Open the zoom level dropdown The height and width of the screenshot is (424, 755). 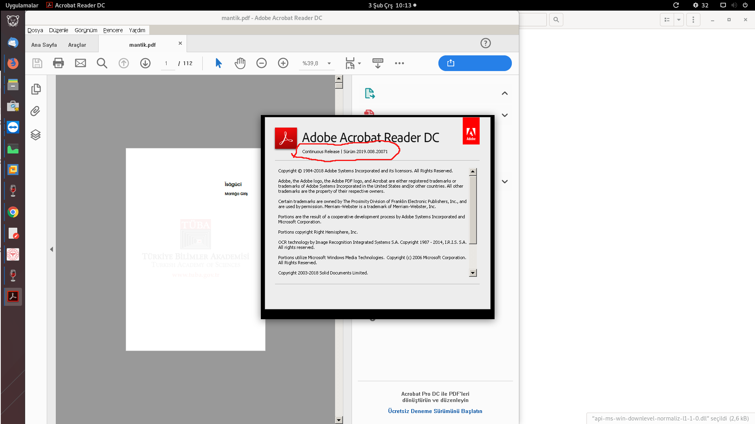coord(329,63)
